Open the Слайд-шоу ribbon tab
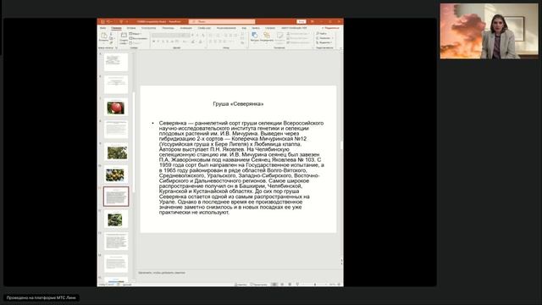The height and width of the screenshot is (305, 542). (x=204, y=28)
